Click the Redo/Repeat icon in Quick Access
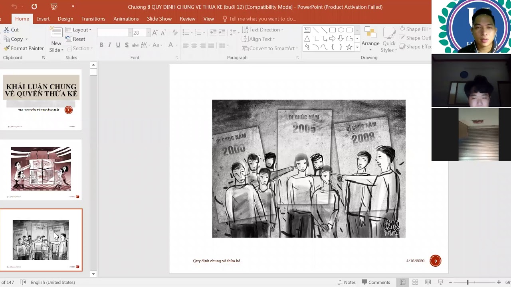This screenshot has height=287, width=511. (34, 7)
